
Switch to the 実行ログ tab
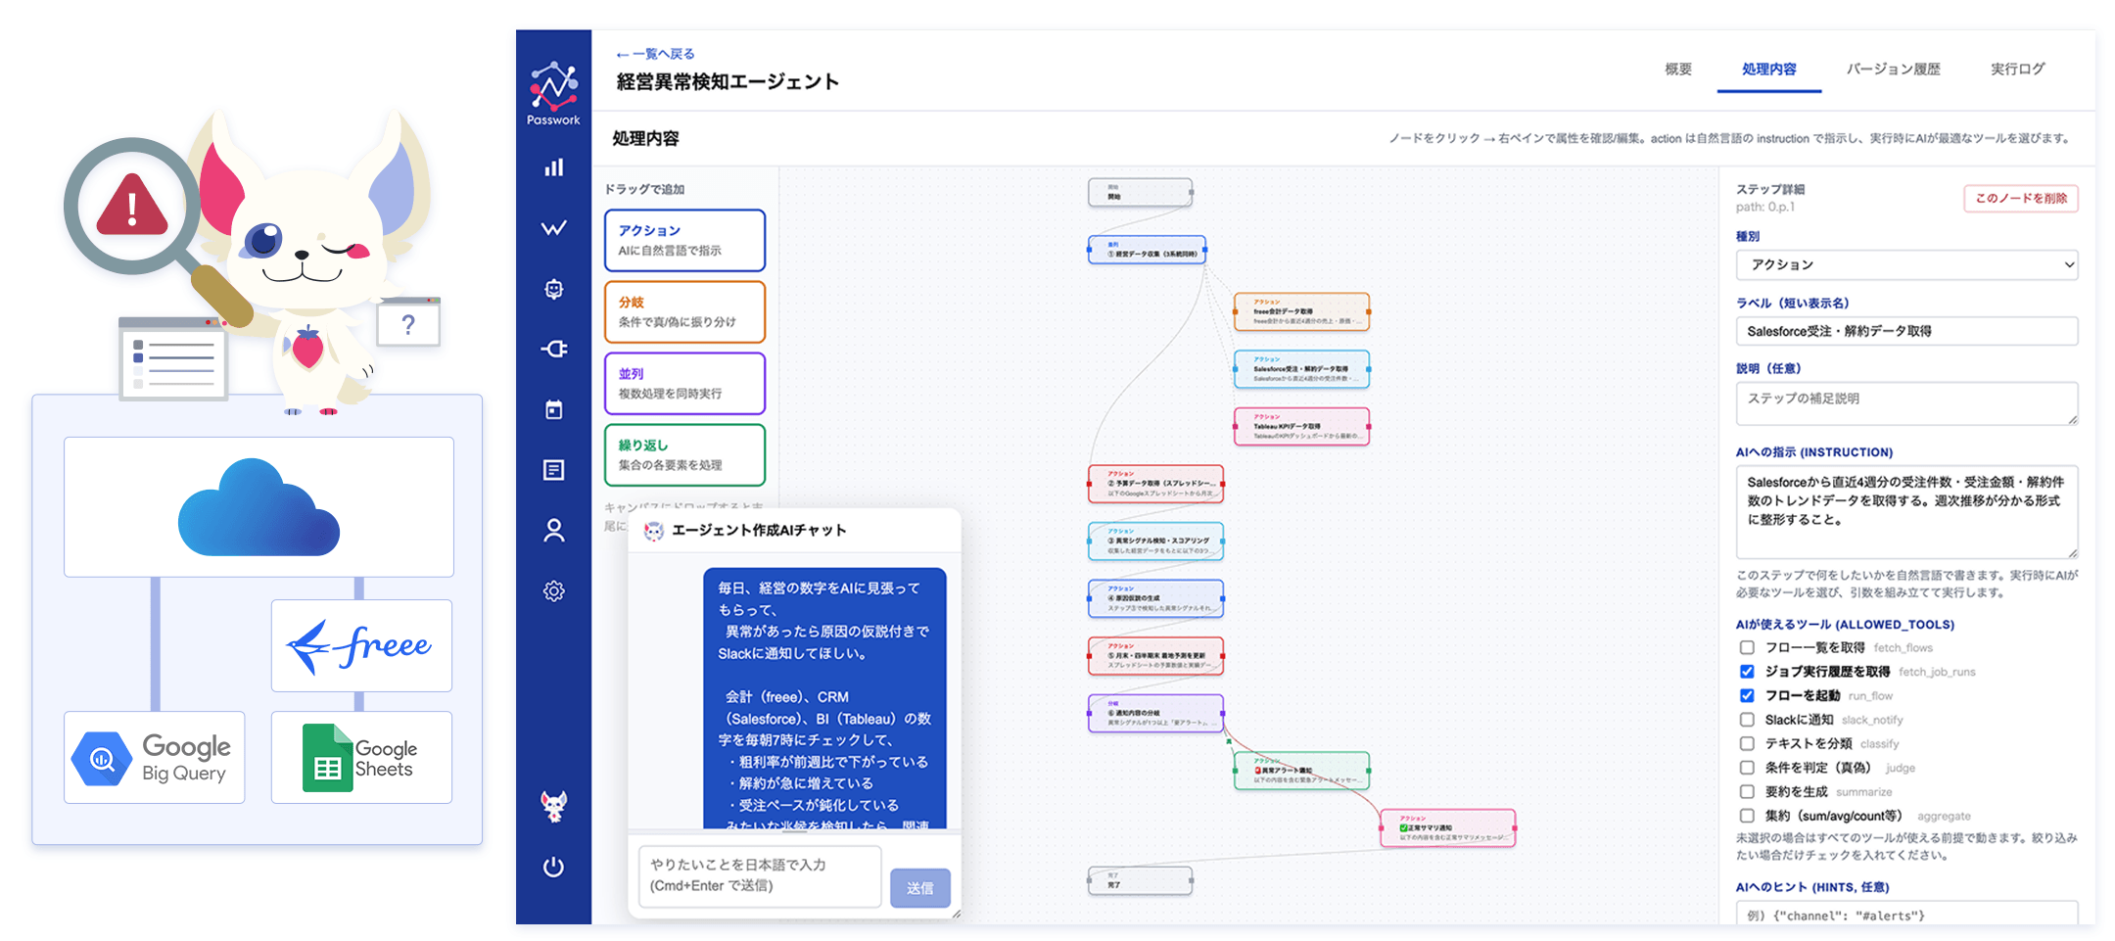coord(2017,70)
